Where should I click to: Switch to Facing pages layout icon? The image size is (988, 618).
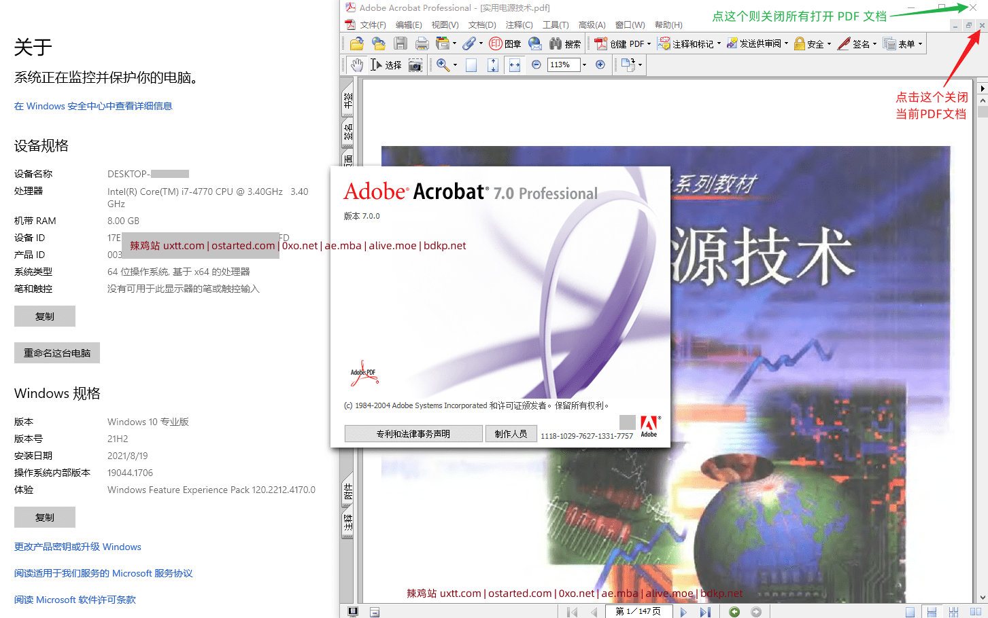[975, 612]
